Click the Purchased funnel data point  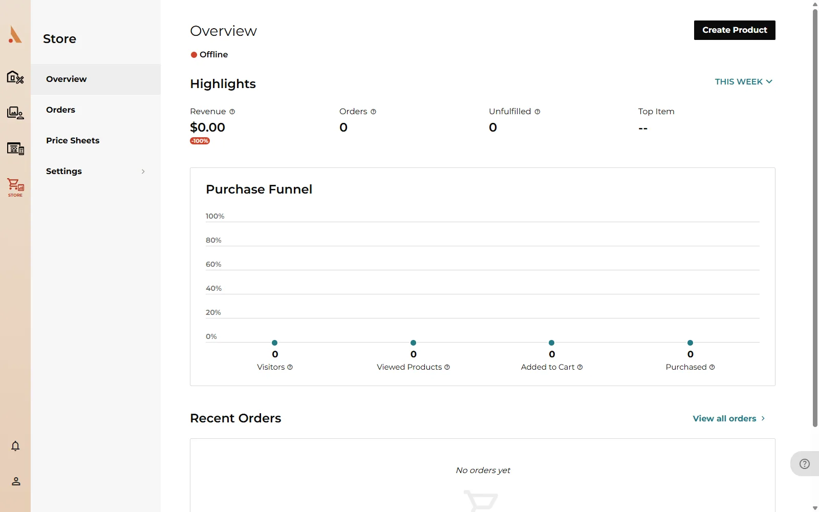point(690,343)
